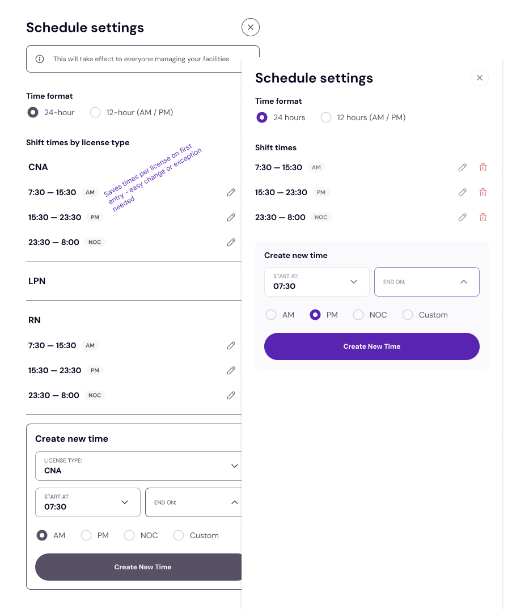Edit the 15:30 — 23:30 shift in right panel
The width and height of the screenshot is (529, 609).
click(463, 193)
